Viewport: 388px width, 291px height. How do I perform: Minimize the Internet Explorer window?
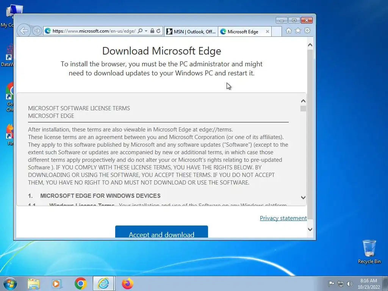[x=282, y=20]
